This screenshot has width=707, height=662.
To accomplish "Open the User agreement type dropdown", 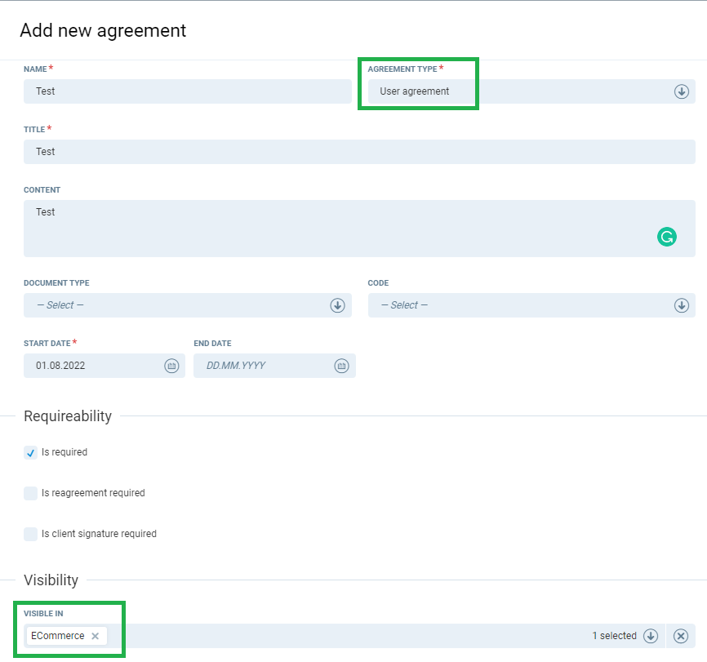I will click(522, 91).
